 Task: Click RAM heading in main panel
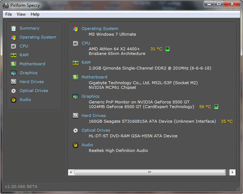point(86,62)
